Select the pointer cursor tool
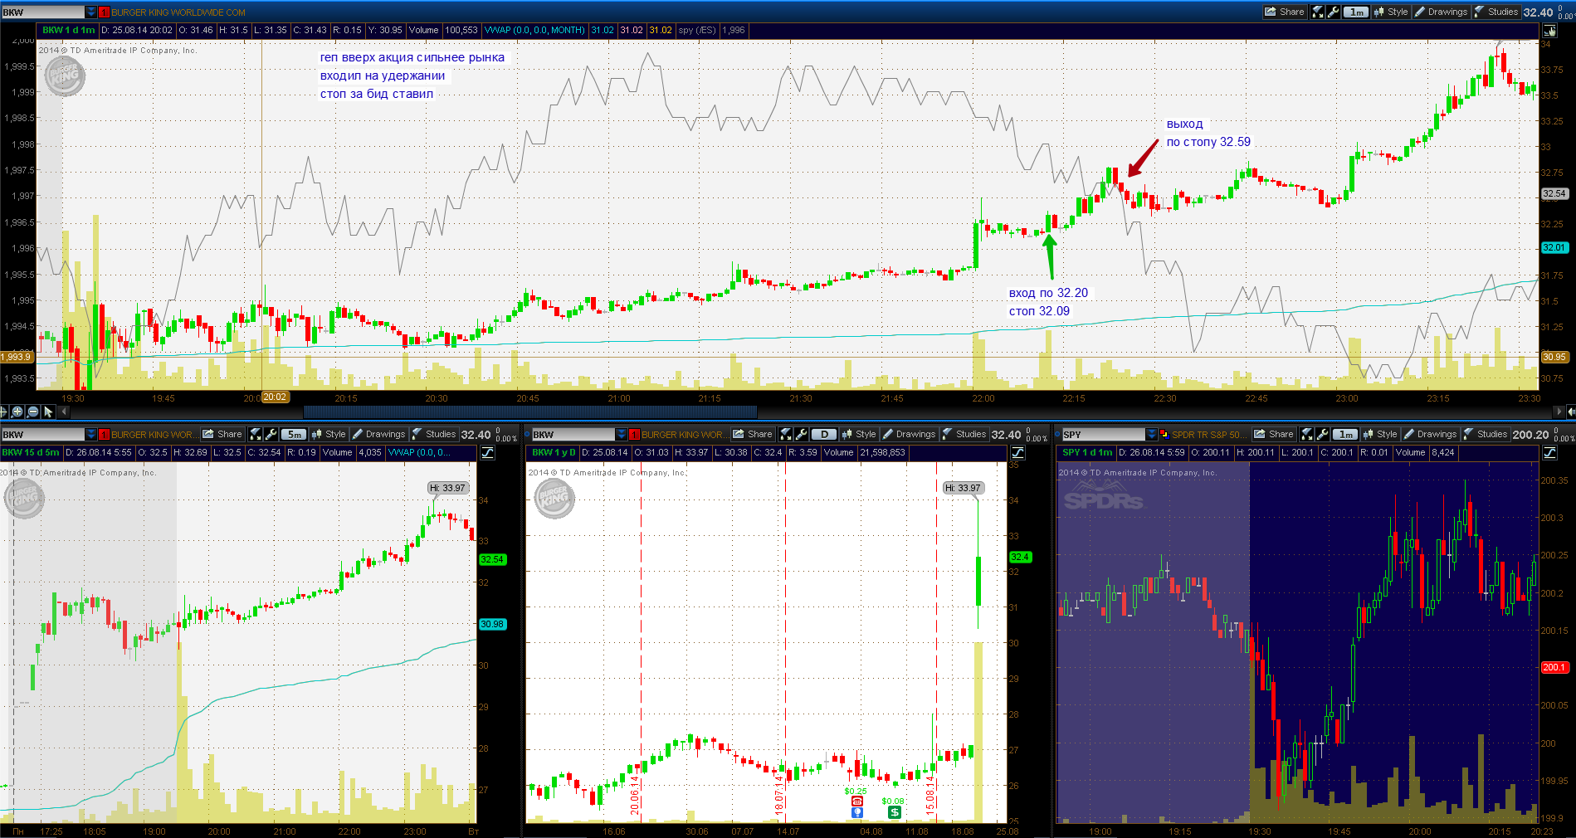1576x838 pixels. (x=48, y=412)
